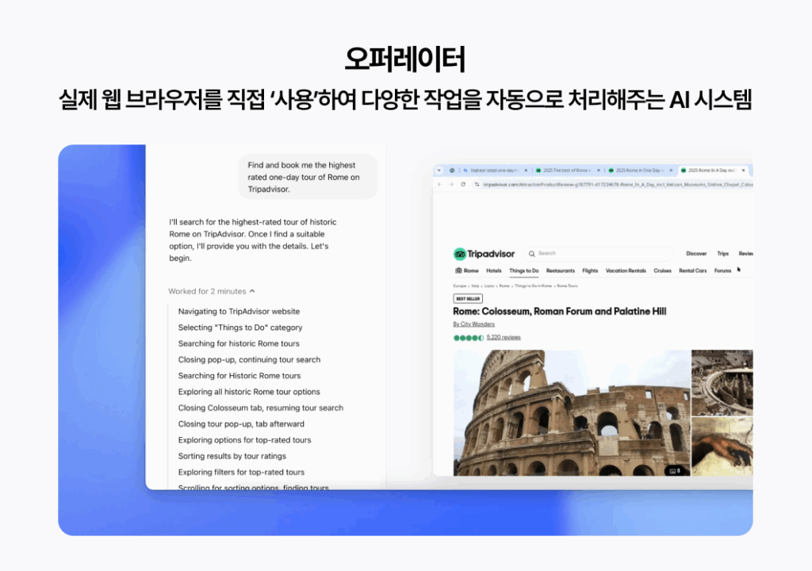Open the Colosseum arena interior thumbnail
This screenshot has height=571, width=812.
pos(722,382)
